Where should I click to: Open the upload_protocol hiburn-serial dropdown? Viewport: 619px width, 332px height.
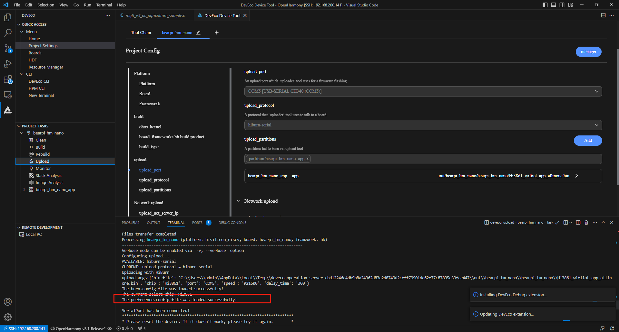423,125
